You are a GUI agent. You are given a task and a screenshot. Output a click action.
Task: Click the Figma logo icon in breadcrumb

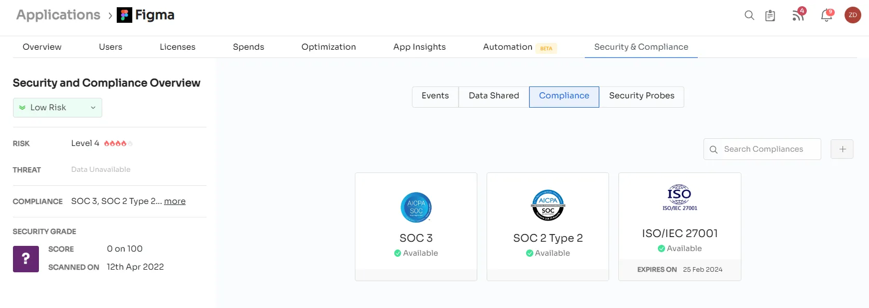tap(125, 15)
